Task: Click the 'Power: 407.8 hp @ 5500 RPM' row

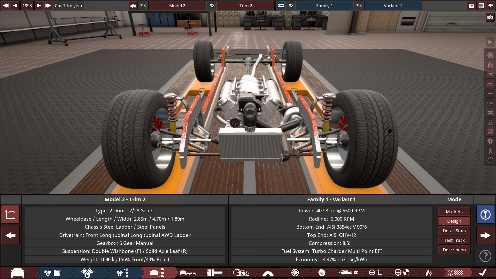Action: (331, 211)
